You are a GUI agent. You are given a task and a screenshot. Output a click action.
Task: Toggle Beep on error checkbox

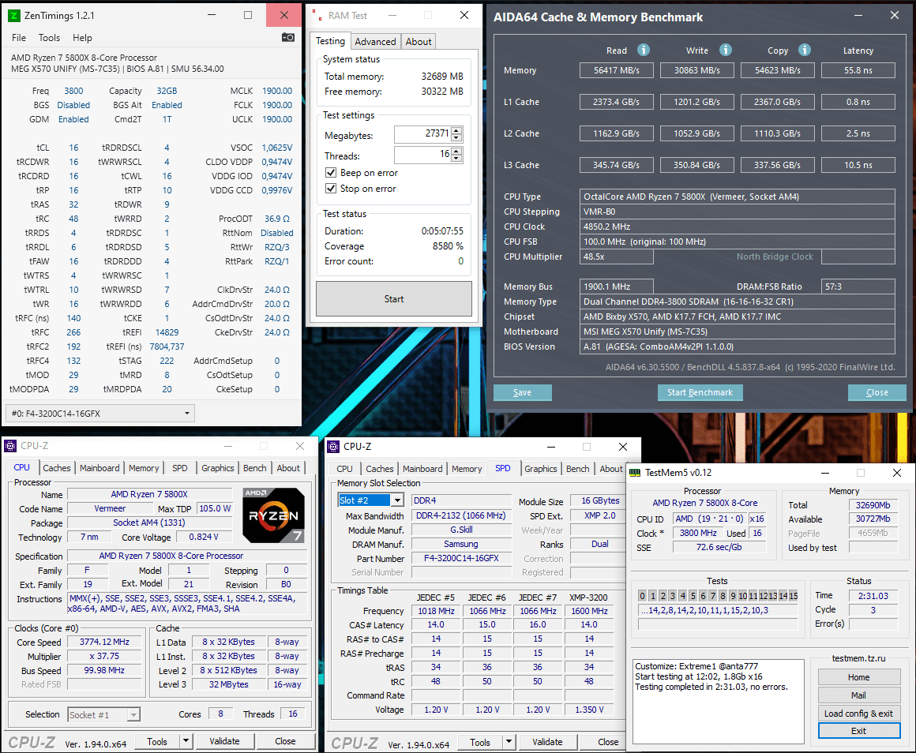point(331,173)
